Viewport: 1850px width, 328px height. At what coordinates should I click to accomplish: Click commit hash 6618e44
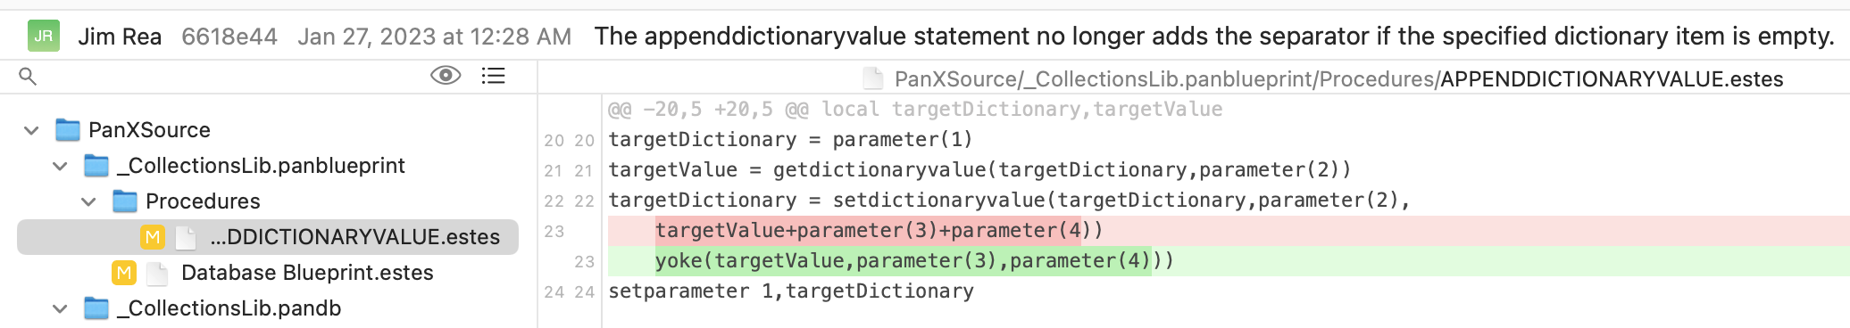pos(229,37)
